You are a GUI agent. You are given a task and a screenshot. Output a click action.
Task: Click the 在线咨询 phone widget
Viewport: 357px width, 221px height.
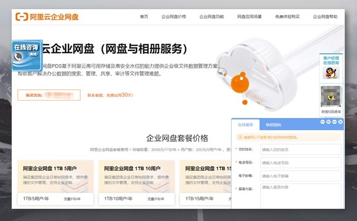[x=27, y=56]
